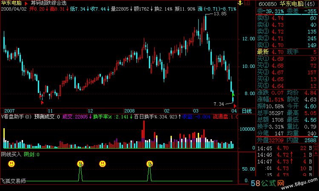Click the 均价 4.84 value
The image size is (319, 191).
tap(302, 93)
